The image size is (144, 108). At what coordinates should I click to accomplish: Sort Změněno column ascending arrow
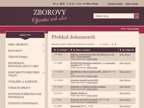tap(55, 50)
